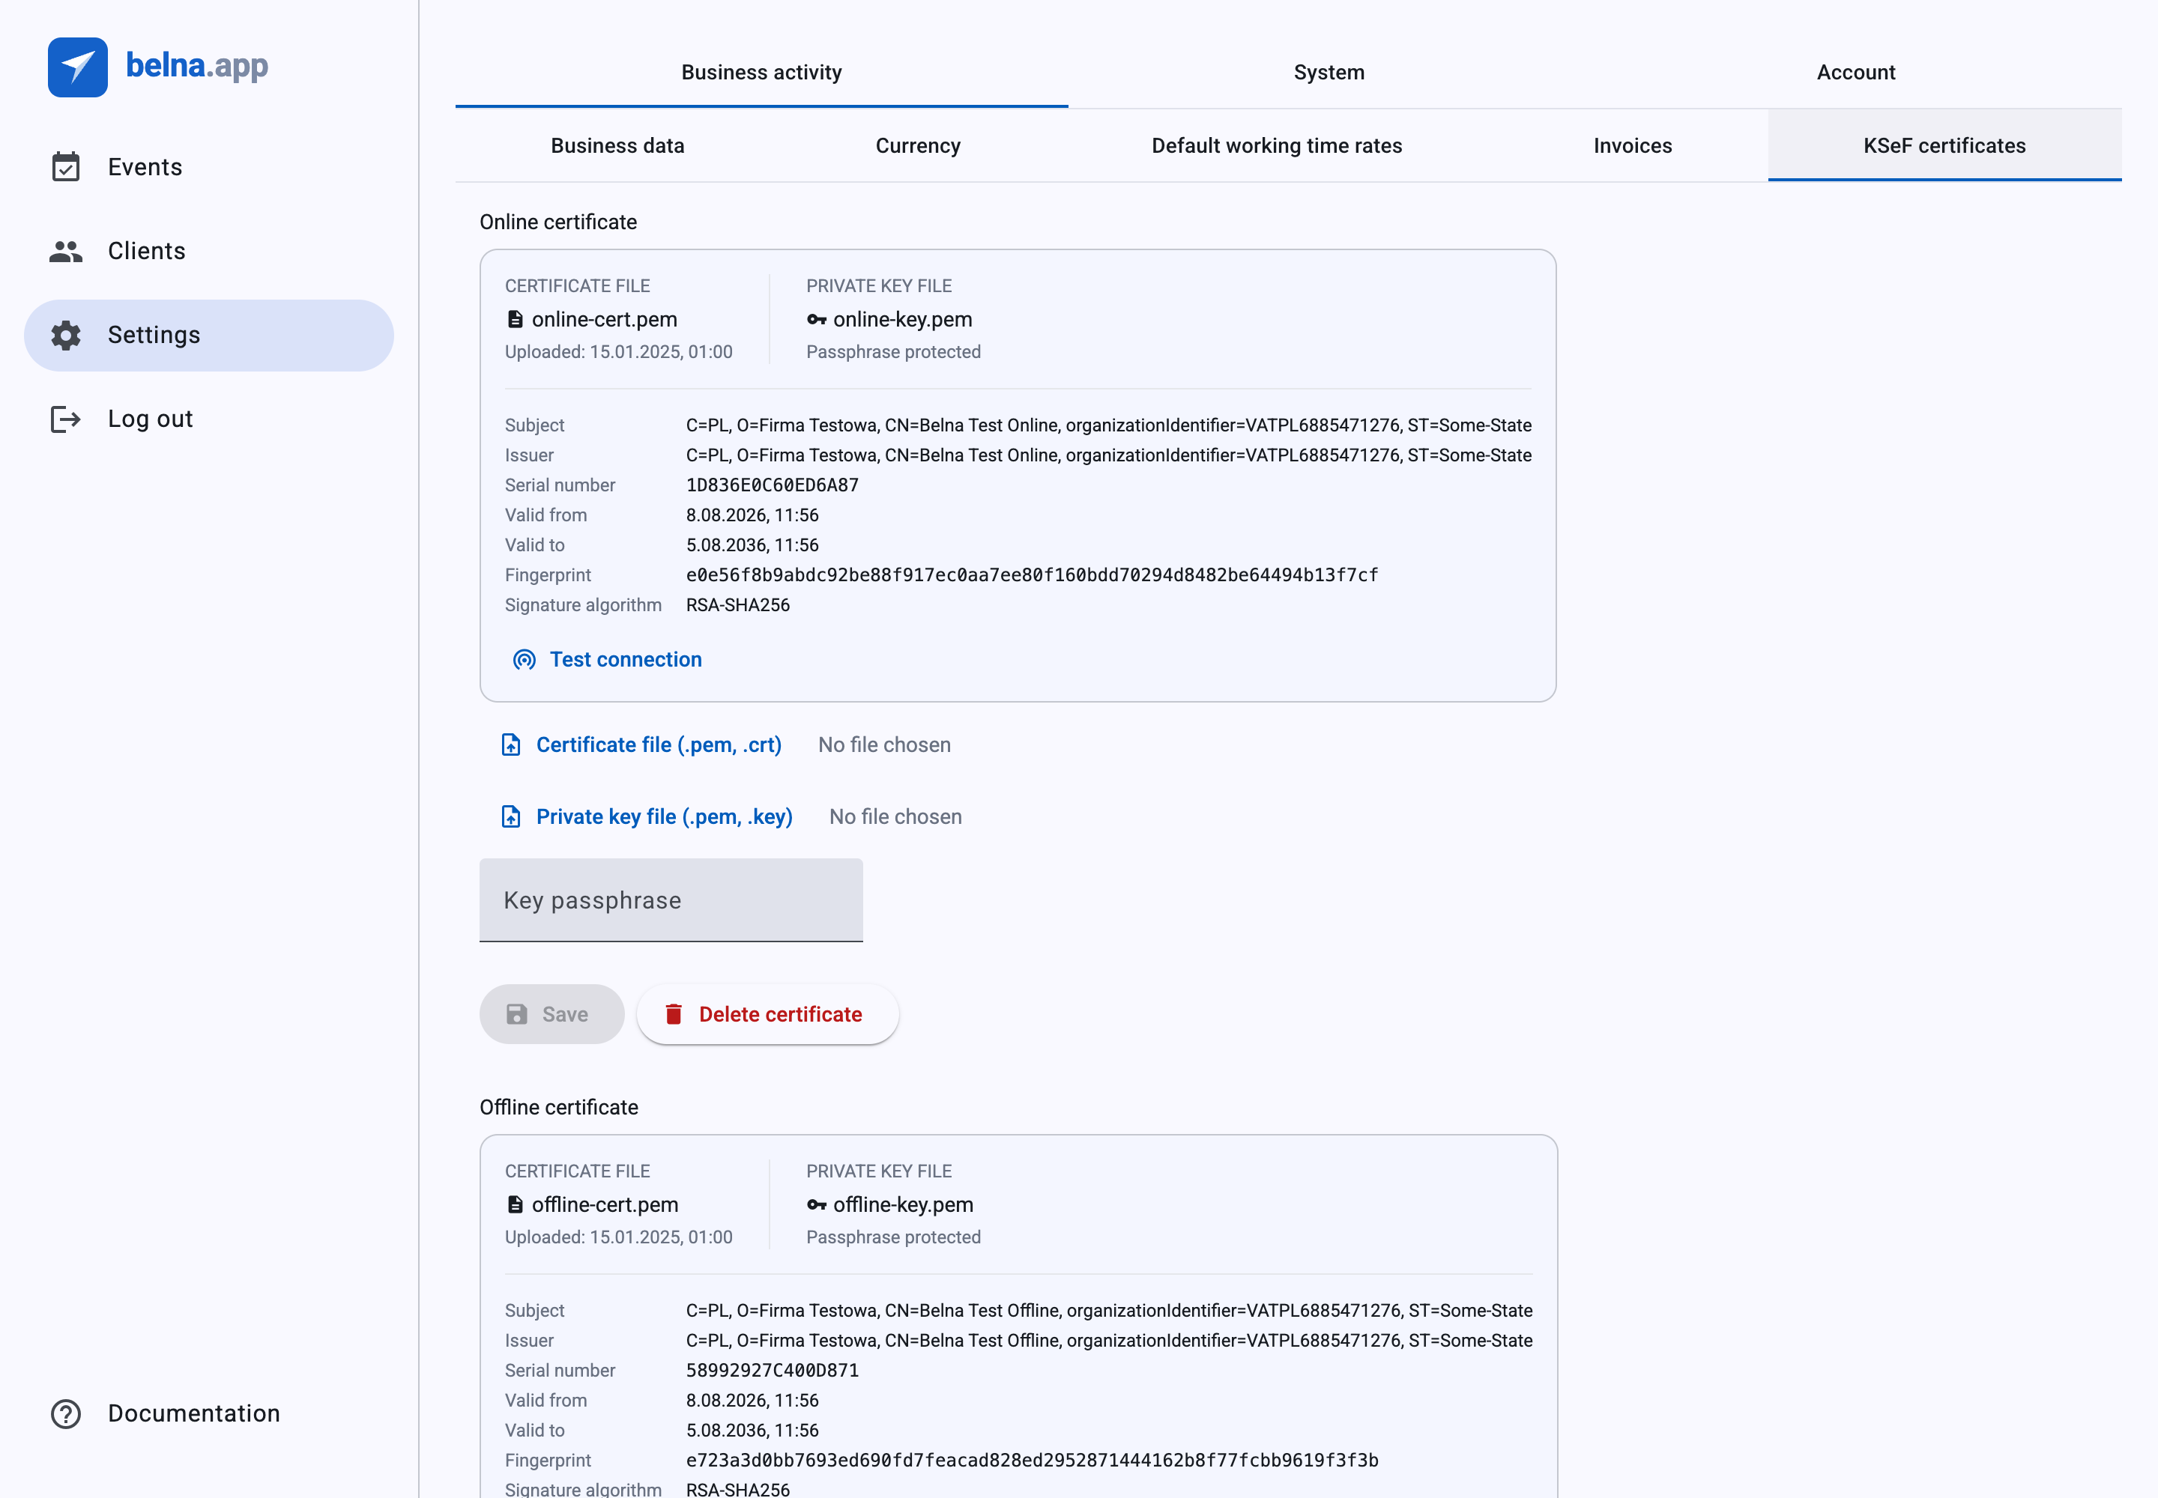The width and height of the screenshot is (2158, 1498).
Task: Click the offline certificate Issuer value
Action: pyautogui.click(x=1109, y=1340)
